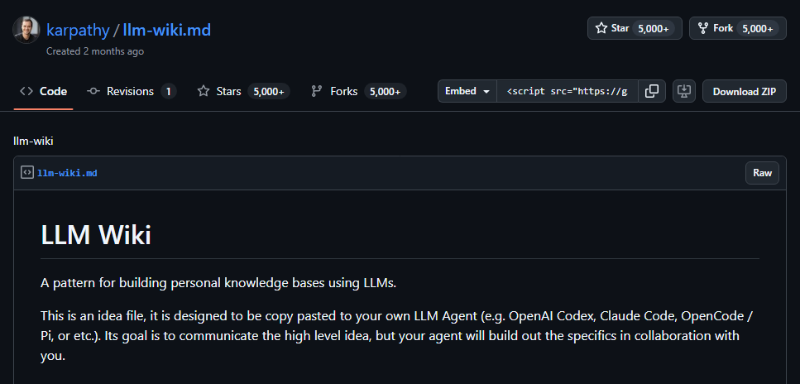Download the gist as ZIP
This screenshot has height=384, width=800.
point(745,91)
